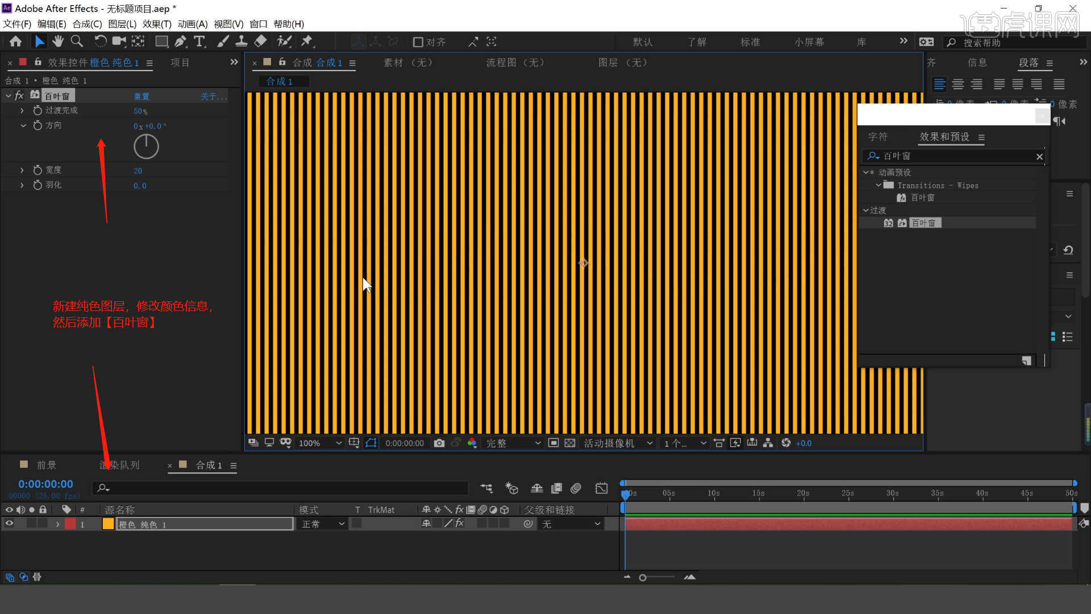
Task: Hide the 橙色 纯色 1 layer eye
Action: coord(9,524)
